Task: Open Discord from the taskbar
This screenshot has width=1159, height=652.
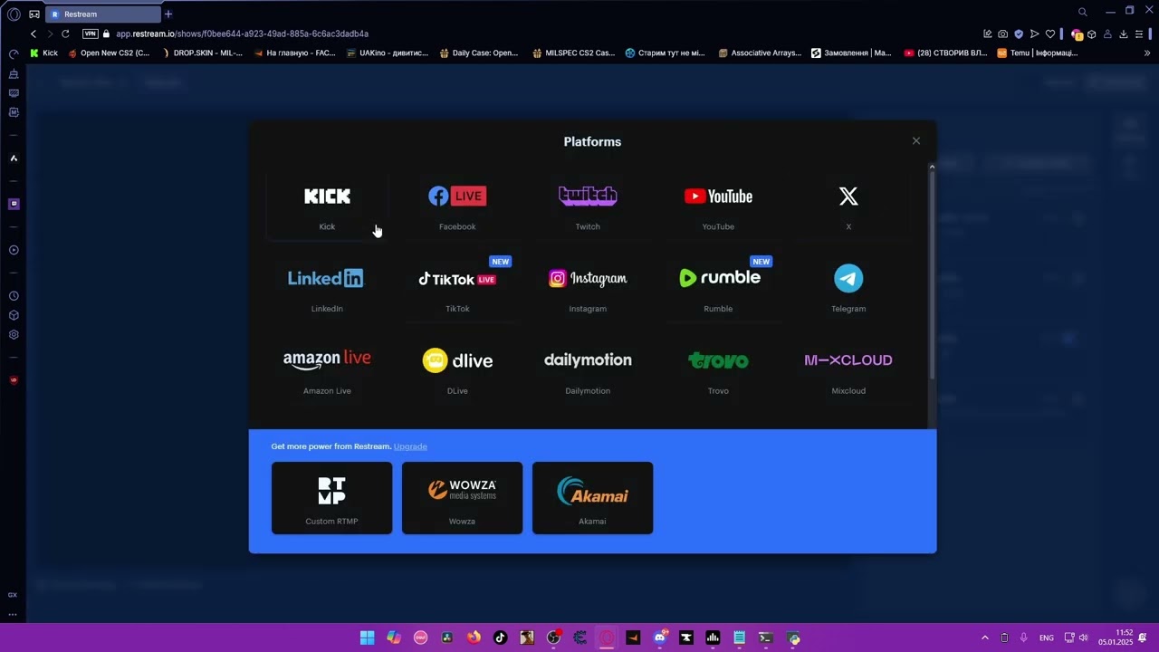Action: [x=660, y=638]
